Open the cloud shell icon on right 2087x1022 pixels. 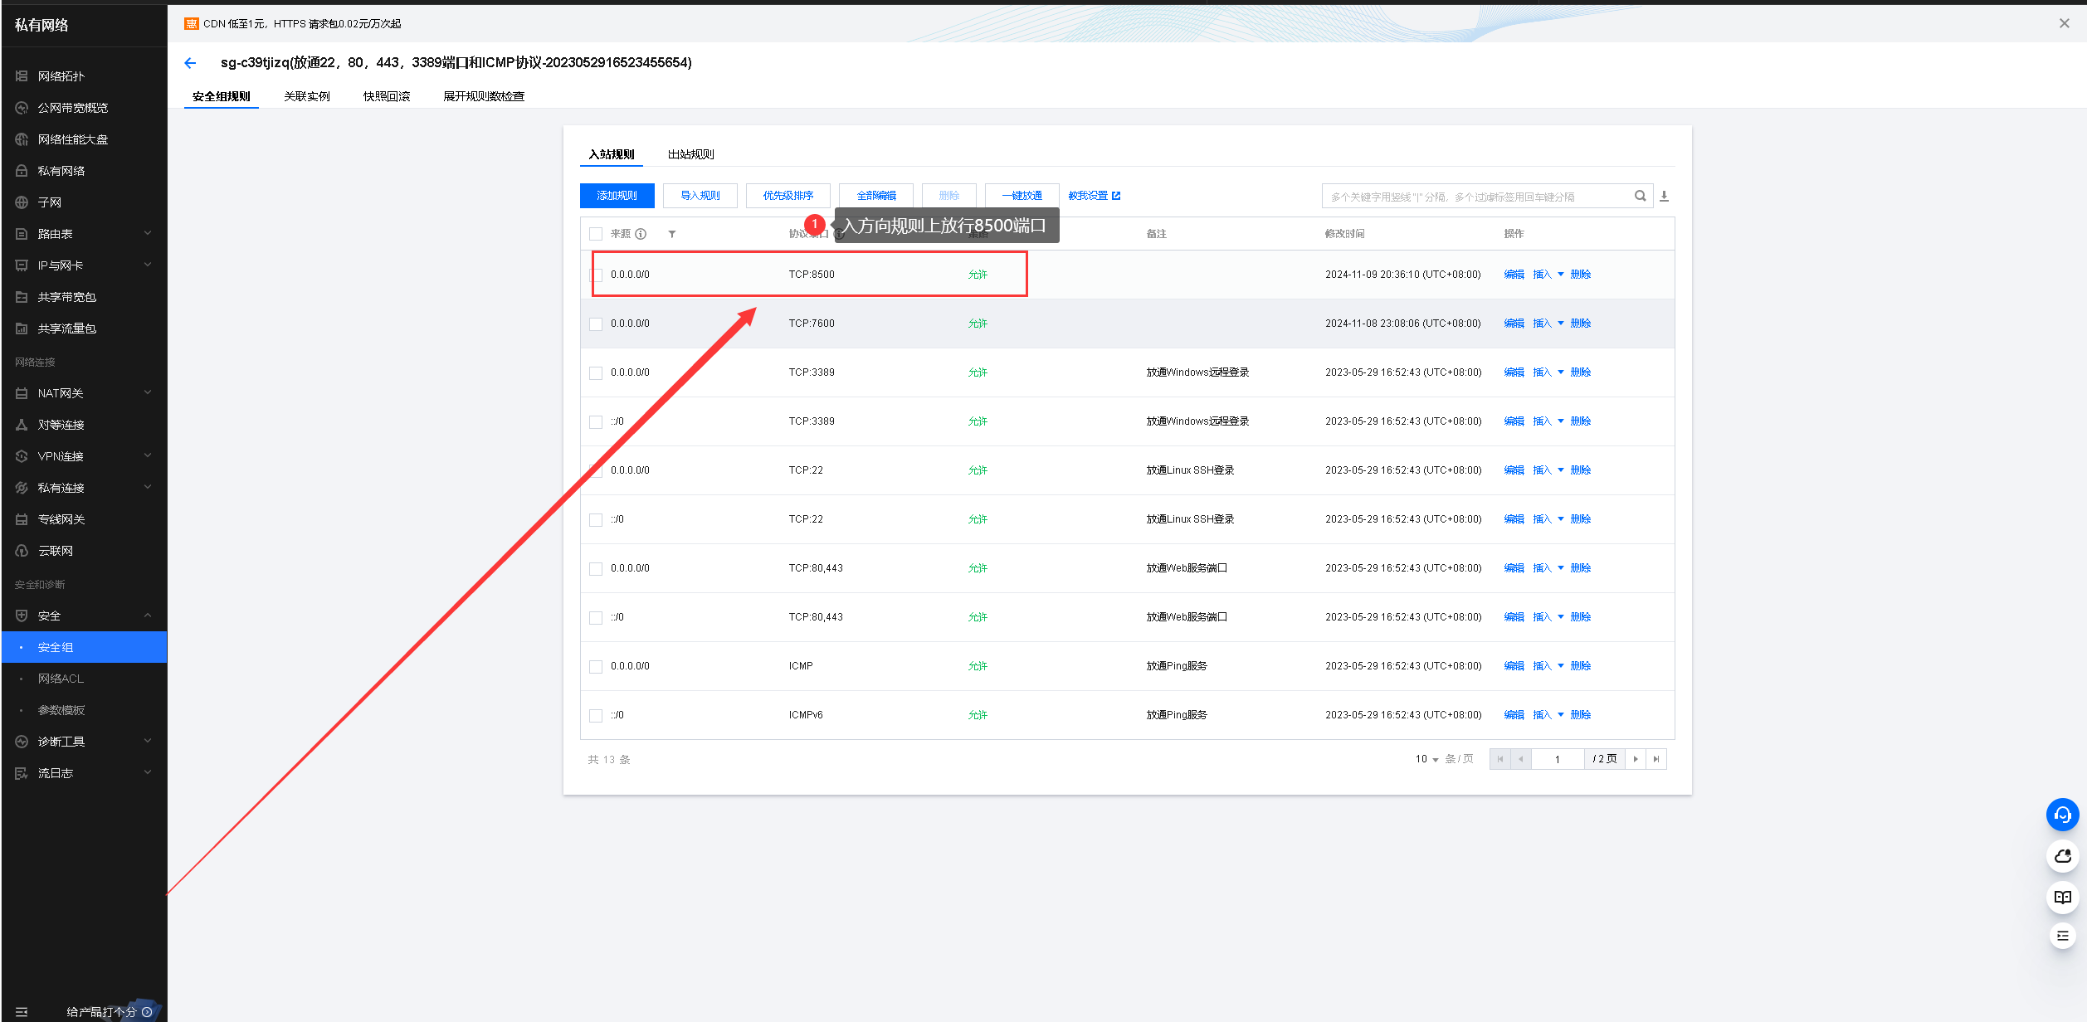2062,856
